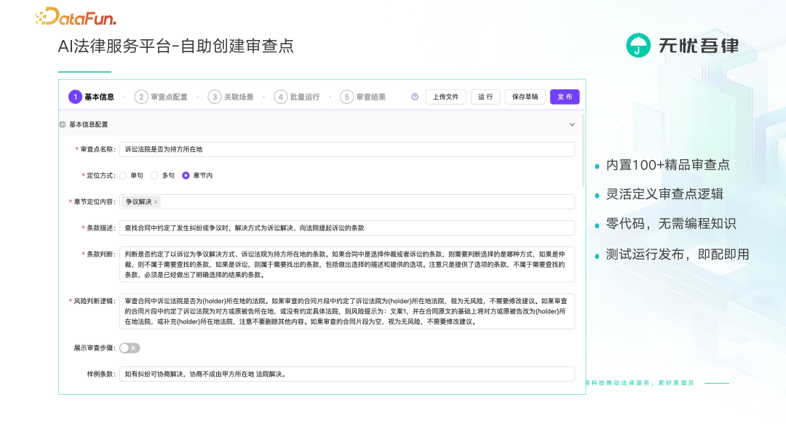Image resolution: width=786 pixels, height=442 pixels.
Task: Click the 无忧吾律 umbrella logo icon
Action: coord(638,46)
